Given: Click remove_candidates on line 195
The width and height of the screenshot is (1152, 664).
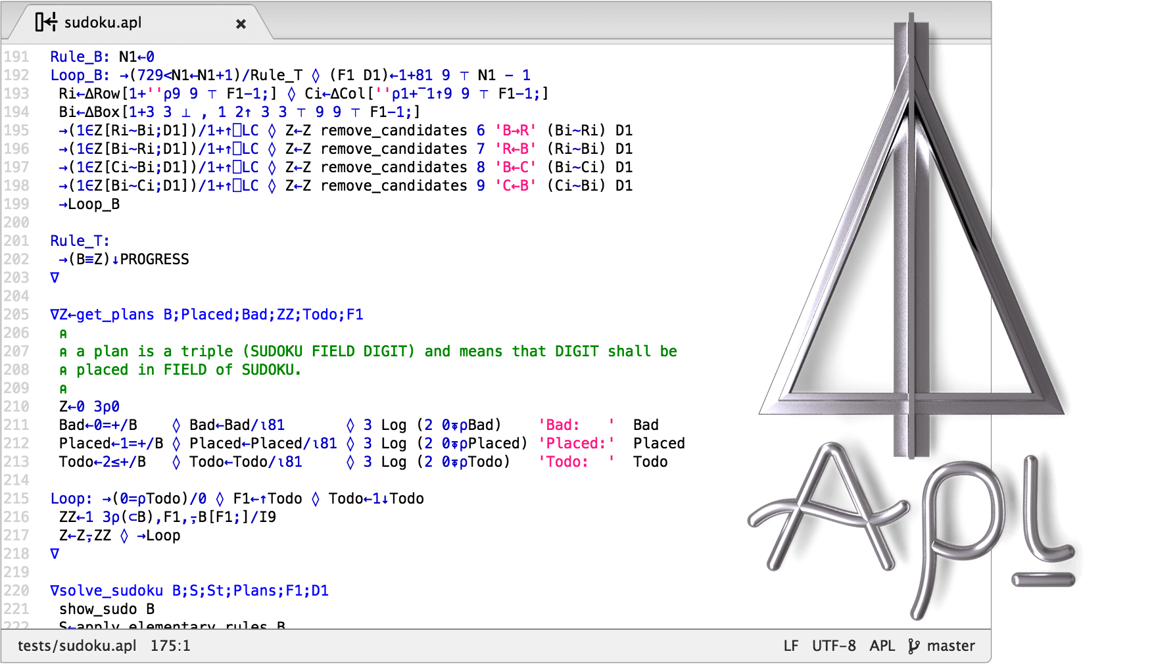Looking at the screenshot, I should (394, 130).
